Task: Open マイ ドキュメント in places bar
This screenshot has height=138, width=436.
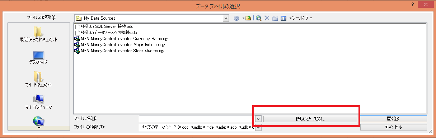Action: [38, 79]
